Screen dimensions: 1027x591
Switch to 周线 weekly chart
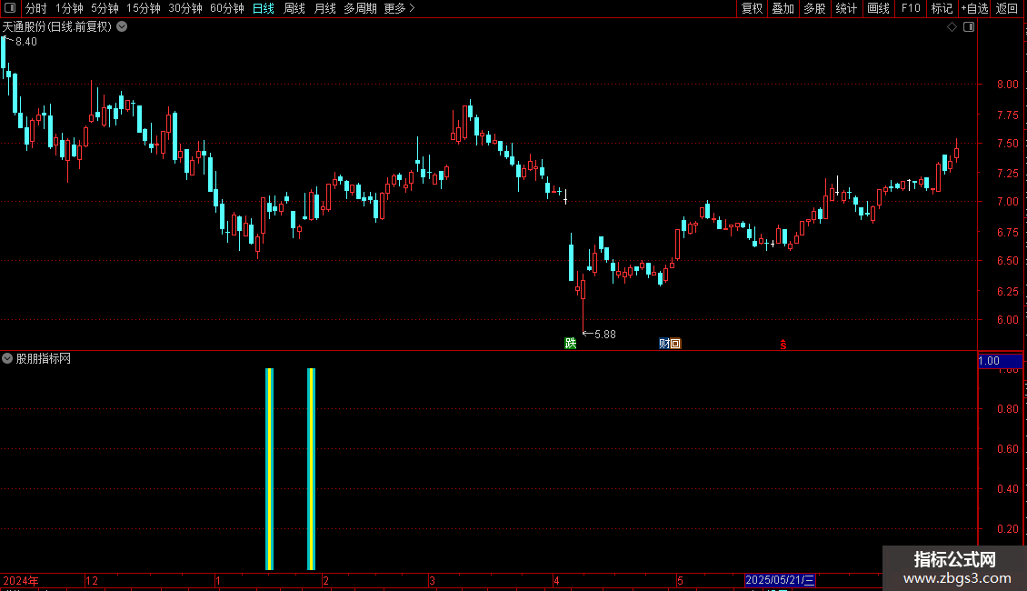pos(294,8)
